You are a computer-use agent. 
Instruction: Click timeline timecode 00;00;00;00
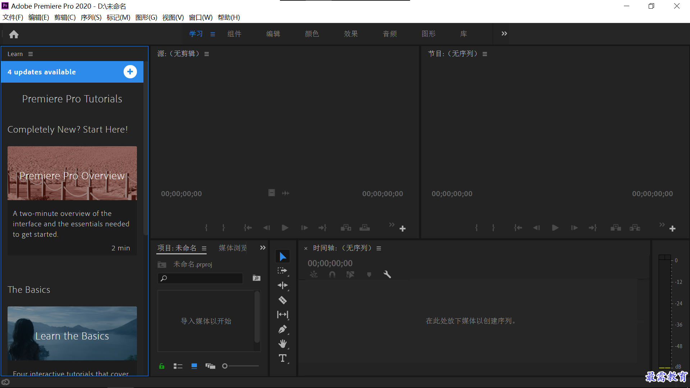[x=330, y=263]
